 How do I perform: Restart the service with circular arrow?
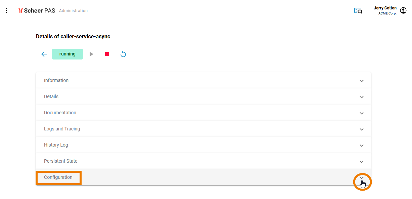pos(123,54)
